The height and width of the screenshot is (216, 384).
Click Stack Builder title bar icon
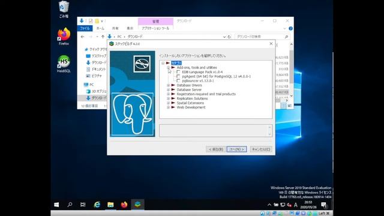pos(112,44)
